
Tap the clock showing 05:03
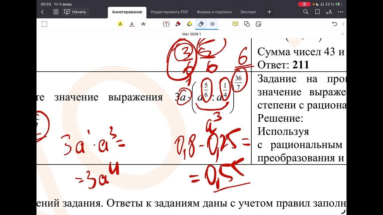[46, 4]
